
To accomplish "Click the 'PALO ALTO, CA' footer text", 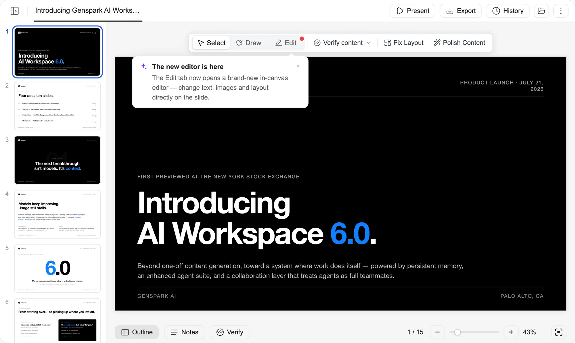I will [x=522, y=296].
